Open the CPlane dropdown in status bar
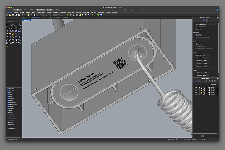The width and height of the screenshot is (225, 150). (179, 139)
